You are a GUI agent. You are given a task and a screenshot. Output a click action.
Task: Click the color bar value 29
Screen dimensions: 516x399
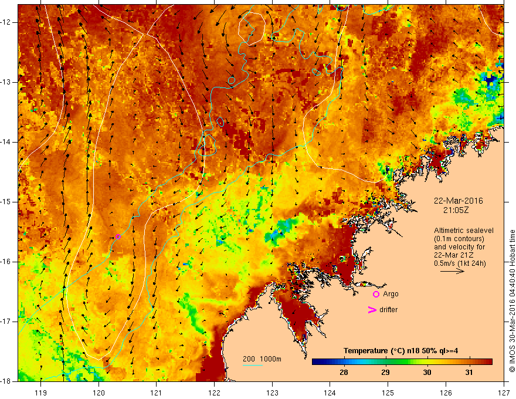385,373
